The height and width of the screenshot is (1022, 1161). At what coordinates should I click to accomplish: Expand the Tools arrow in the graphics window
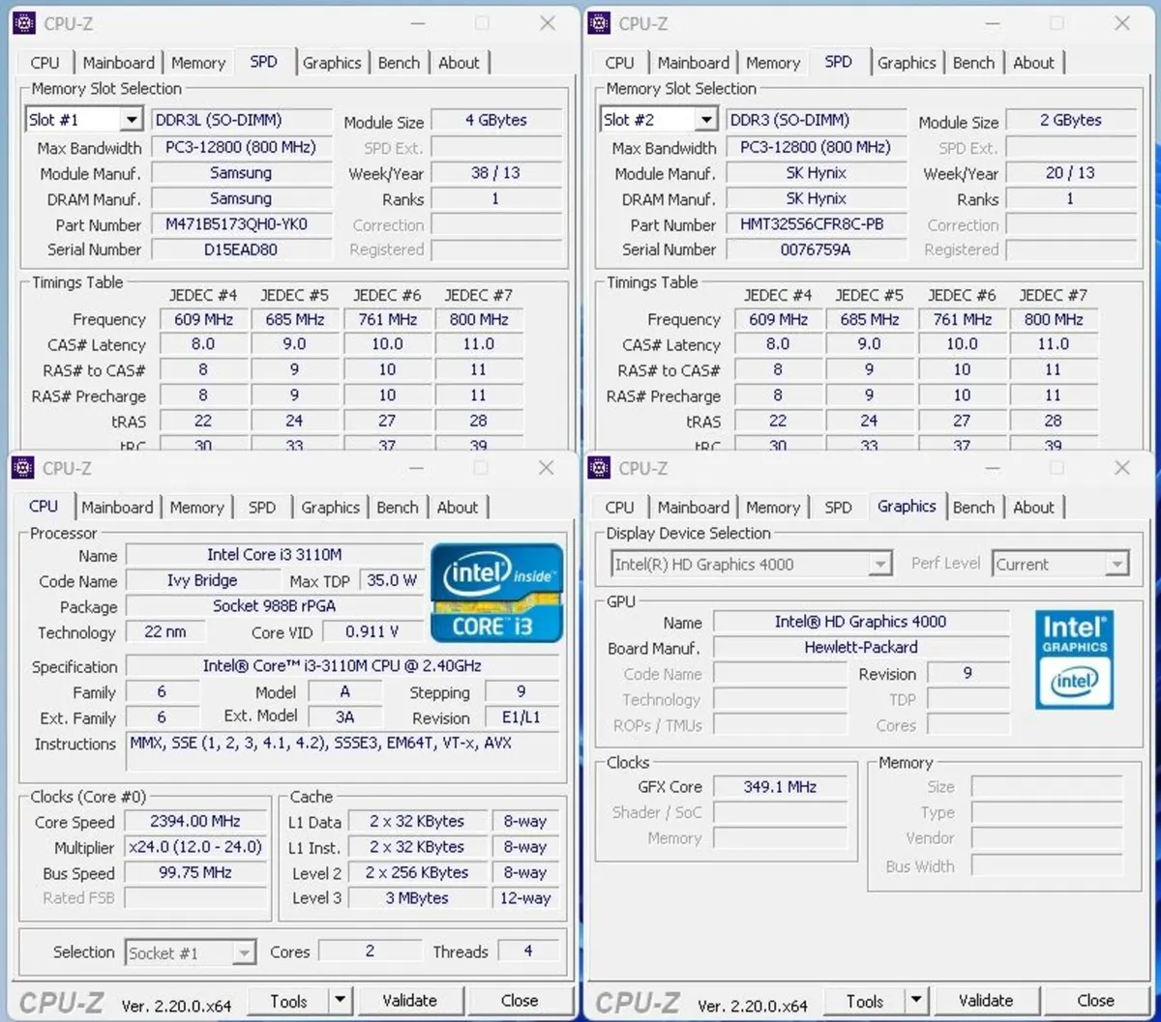[x=916, y=1001]
